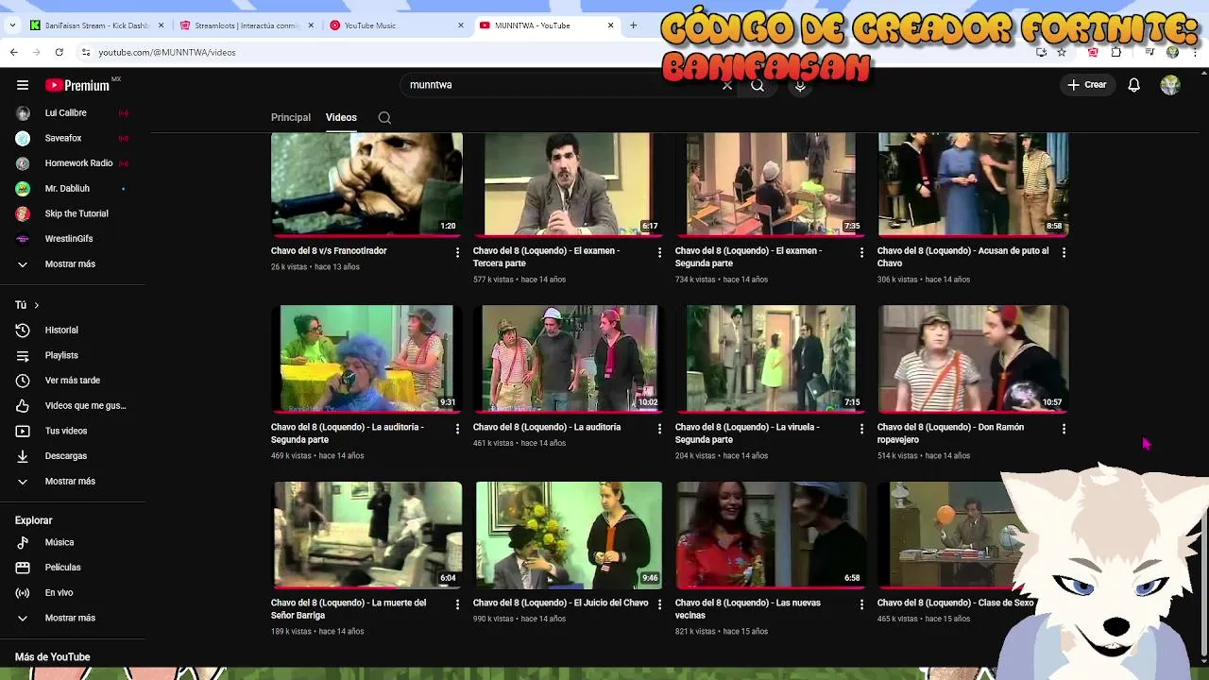Switch to the Principal tab

(291, 117)
